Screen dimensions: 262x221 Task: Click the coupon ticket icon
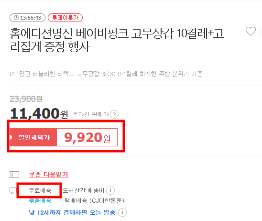click(14, 175)
